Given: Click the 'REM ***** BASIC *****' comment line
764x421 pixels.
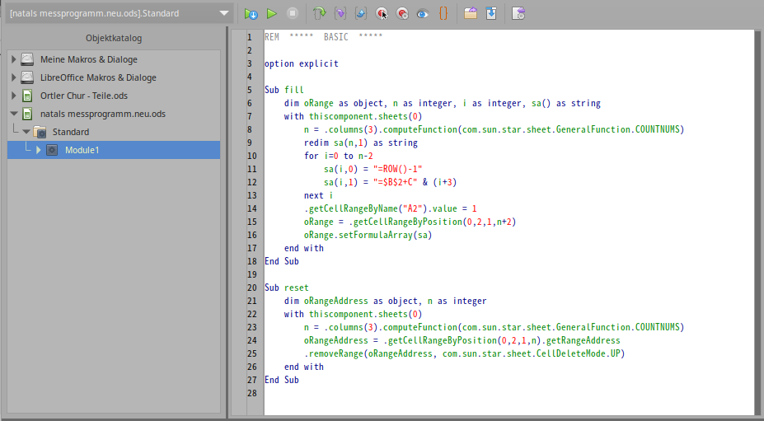Looking at the screenshot, I should (324, 37).
